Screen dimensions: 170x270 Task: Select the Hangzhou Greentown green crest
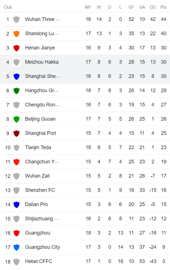pos(17,90)
